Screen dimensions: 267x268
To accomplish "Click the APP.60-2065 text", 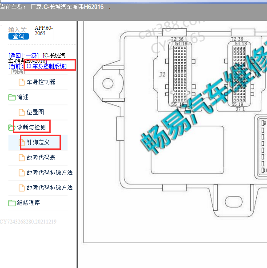I will (44, 30).
